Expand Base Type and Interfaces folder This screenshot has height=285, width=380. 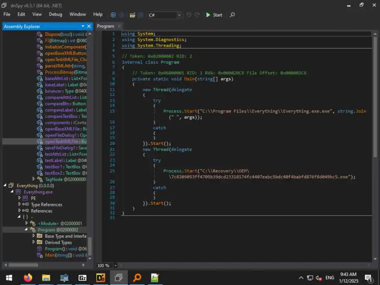[33, 236]
